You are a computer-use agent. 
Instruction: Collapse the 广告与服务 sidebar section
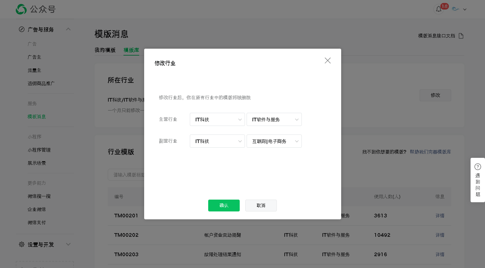click(x=68, y=29)
